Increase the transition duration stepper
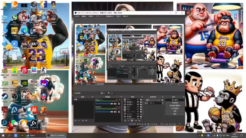 163,102
